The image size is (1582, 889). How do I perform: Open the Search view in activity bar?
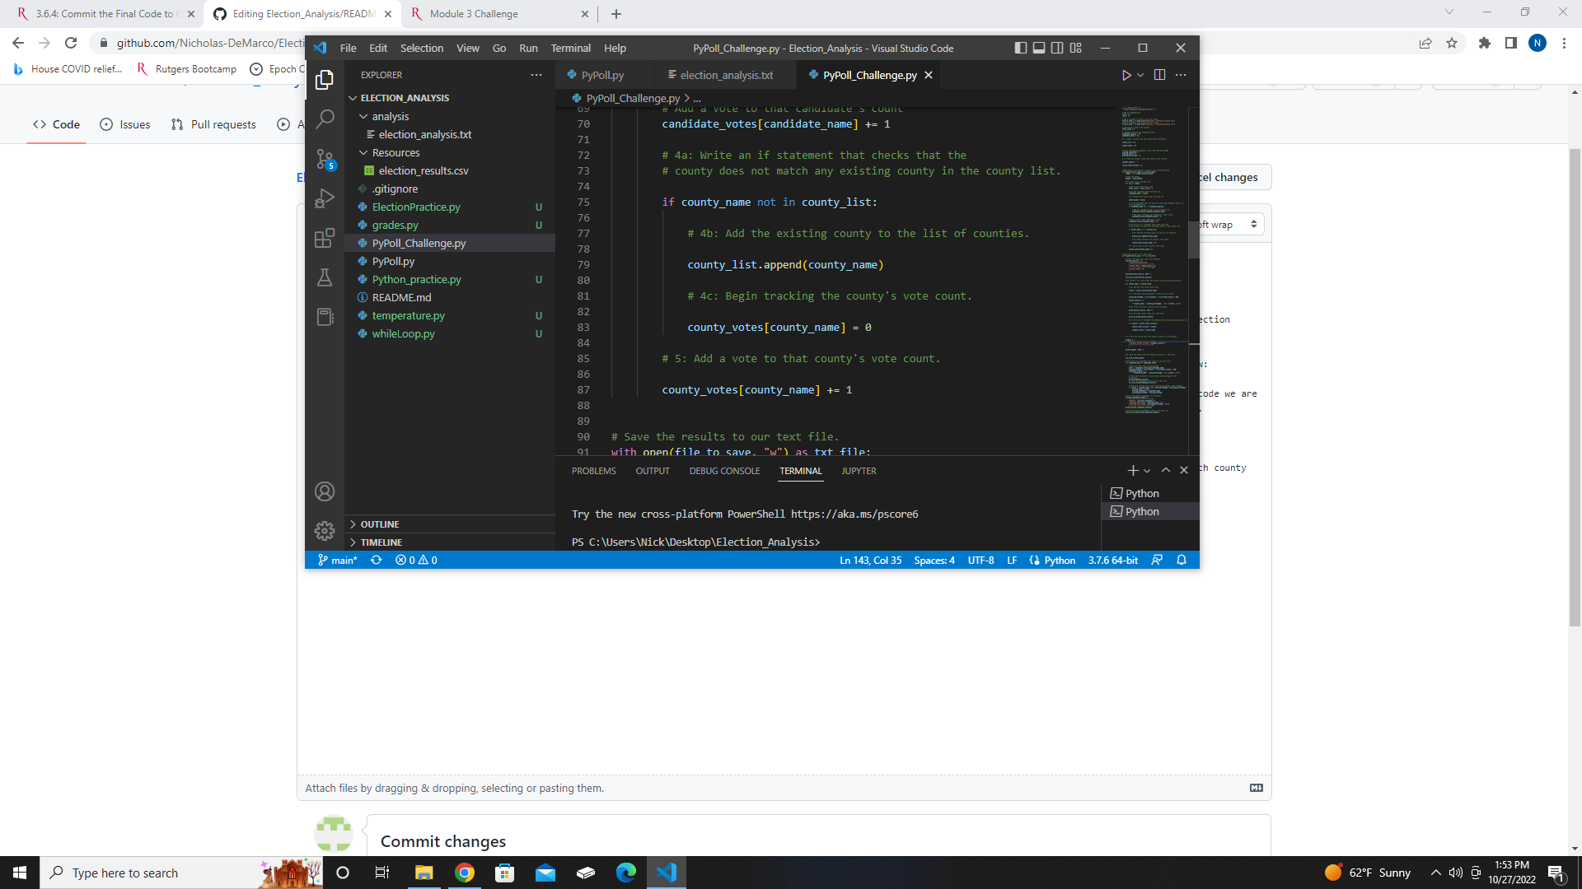[325, 119]
